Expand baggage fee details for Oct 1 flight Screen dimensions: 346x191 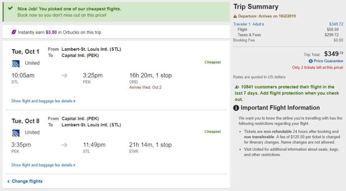pyautogui.click(x=43, y=101)
